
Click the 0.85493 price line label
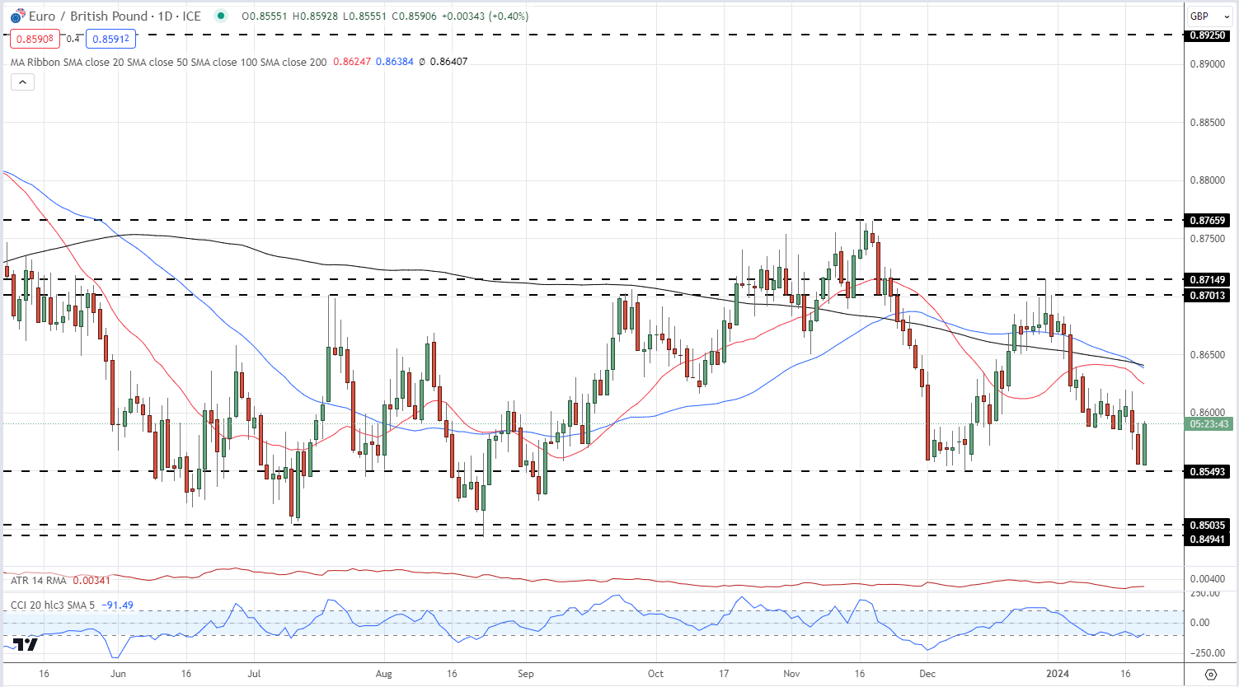pyautogui.click(x=1208, y=472)
